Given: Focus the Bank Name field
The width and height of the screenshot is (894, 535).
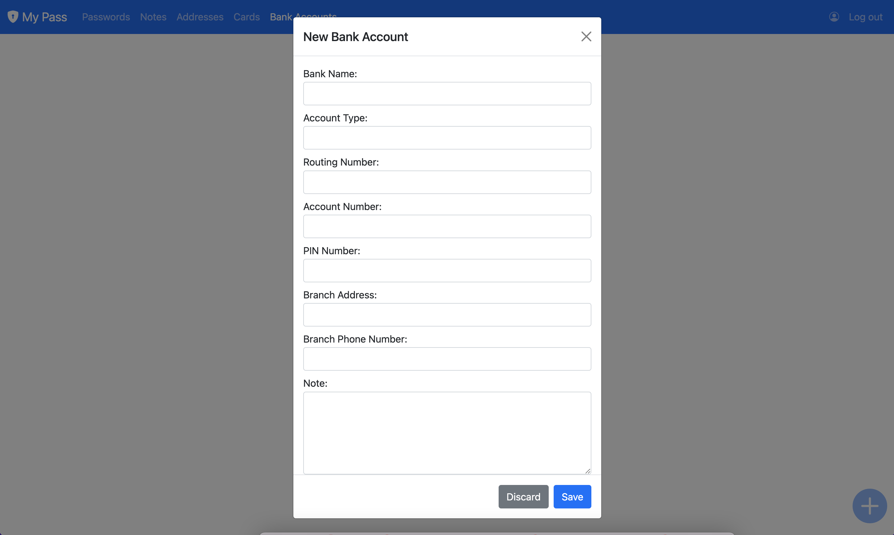Looking at the screenshot, I should pos(447,94).
